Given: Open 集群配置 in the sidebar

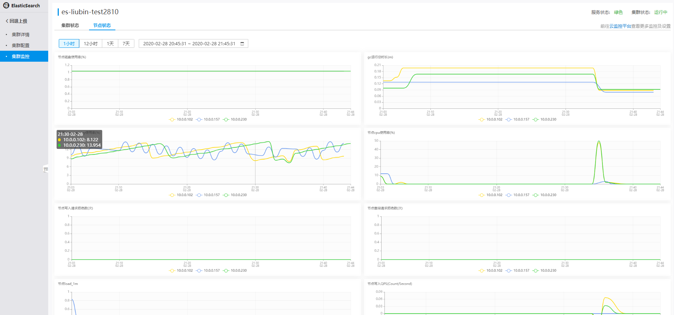Looking at the screenshot, I should tap(20, 46).
